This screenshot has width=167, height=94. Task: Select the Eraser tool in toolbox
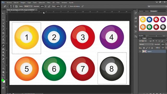coord(3,46)
